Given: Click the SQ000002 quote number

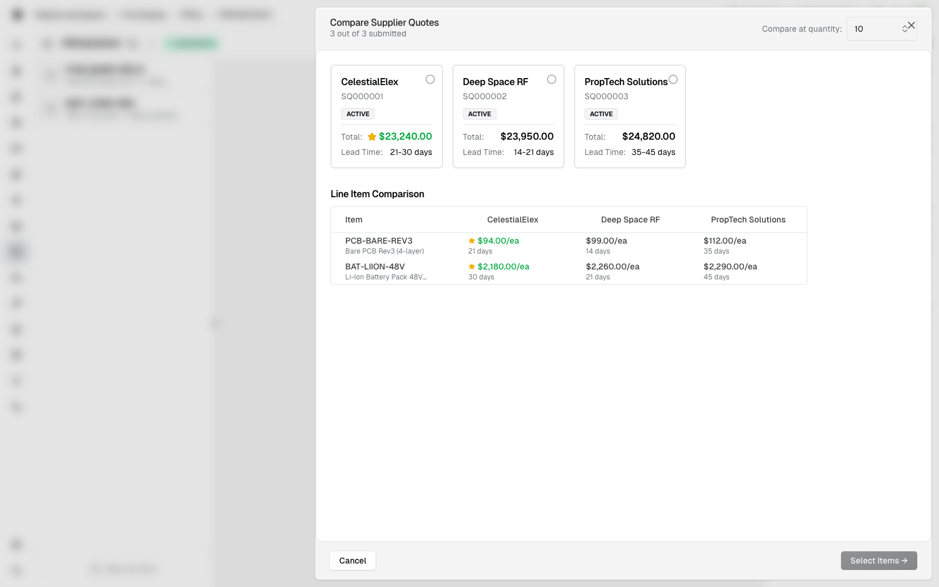Looking at the screenshot, I should pos(485,96).
